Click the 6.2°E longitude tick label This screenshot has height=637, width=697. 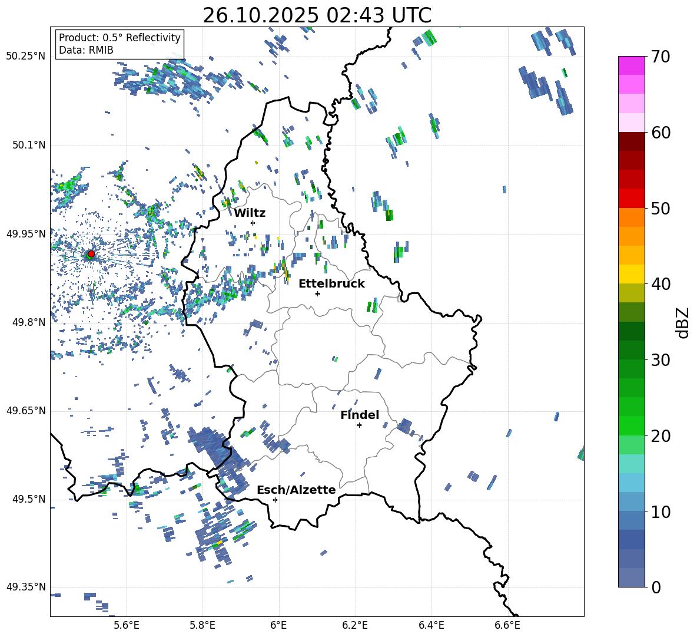[x=355, y=625]
